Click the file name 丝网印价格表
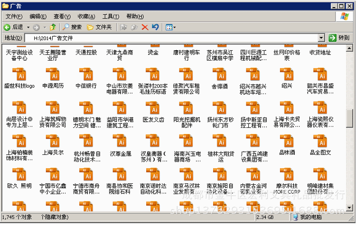Image resolution: width=356 pixels, height=225 pixels. (x=287, y=55)
